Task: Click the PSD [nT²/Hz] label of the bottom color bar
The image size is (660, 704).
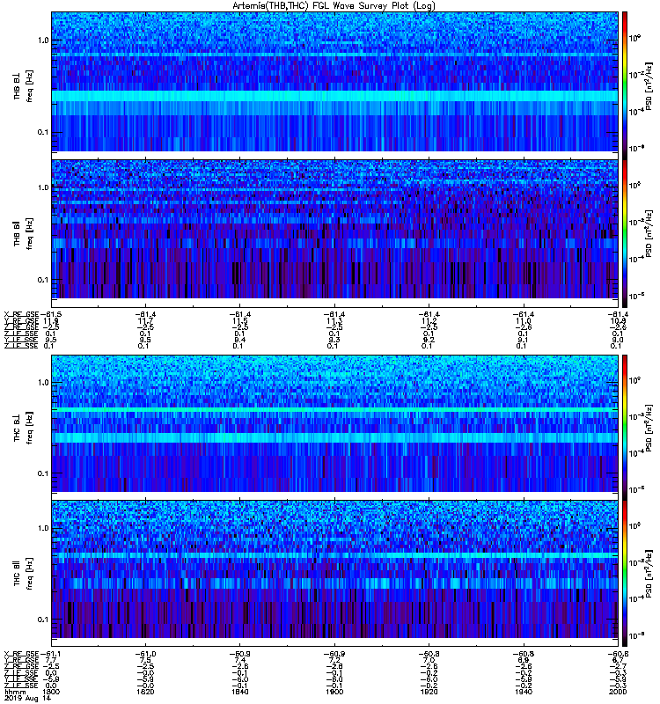Action: pos(649,574)
